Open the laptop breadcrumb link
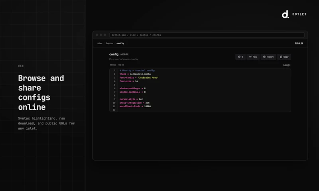The height and width of the screenshot is (191, 319). point(109,43)
